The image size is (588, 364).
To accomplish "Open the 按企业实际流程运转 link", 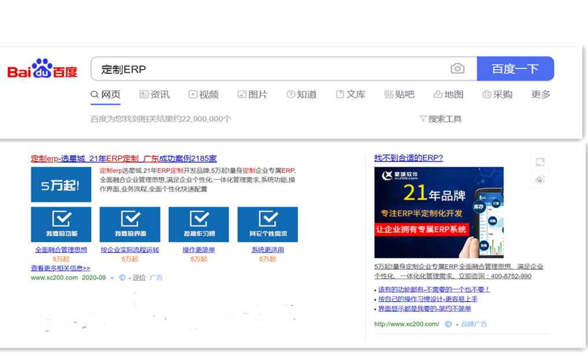I will point(130,250).
